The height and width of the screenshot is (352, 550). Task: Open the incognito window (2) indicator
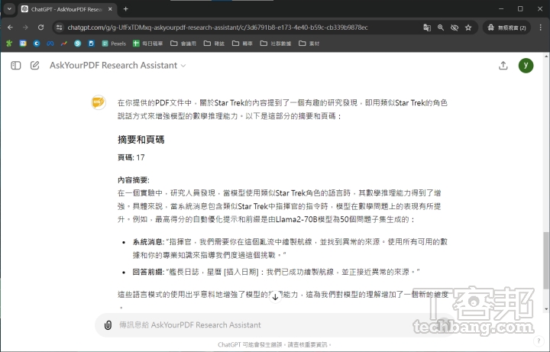[506, 27]
